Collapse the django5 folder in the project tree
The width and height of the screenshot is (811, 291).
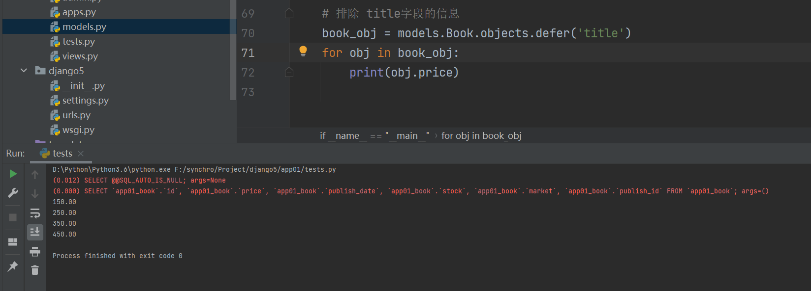click(24, 71)
